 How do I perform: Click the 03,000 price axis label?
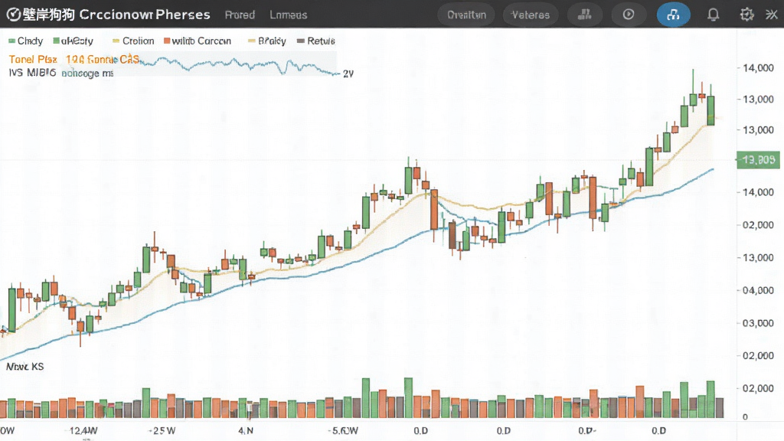[758, 324]
